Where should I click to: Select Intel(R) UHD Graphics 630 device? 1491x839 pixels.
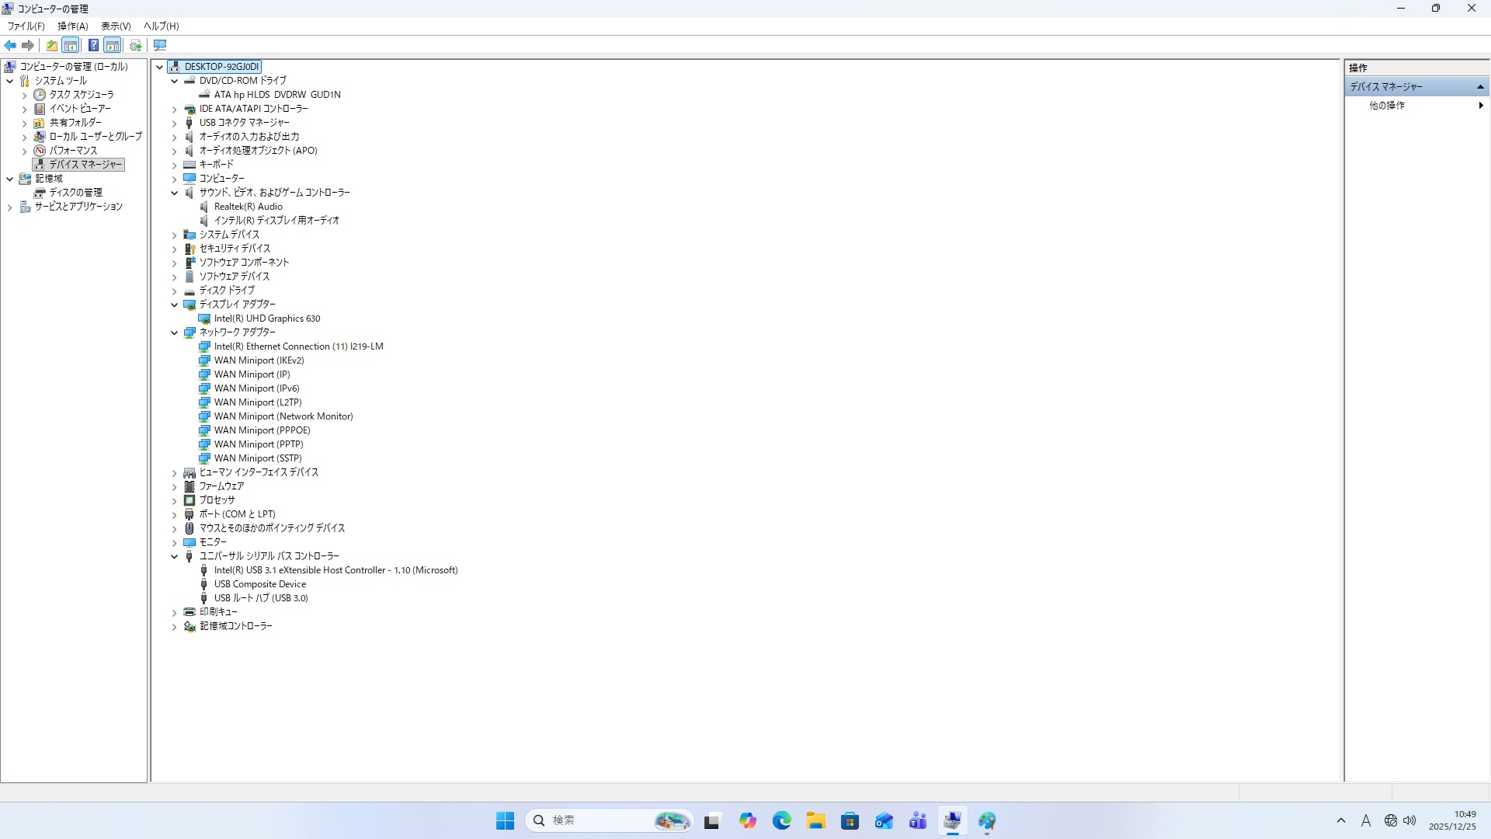[x=266, y=319]
